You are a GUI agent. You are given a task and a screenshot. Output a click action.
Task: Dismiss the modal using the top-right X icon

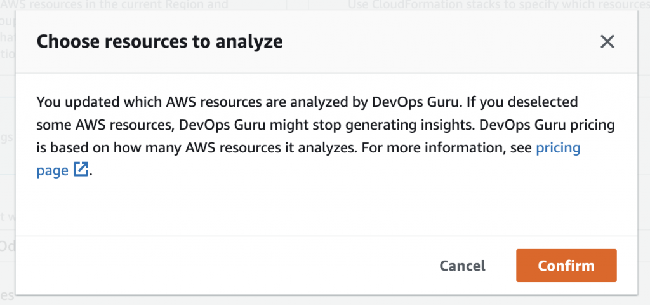pos(607,41)
